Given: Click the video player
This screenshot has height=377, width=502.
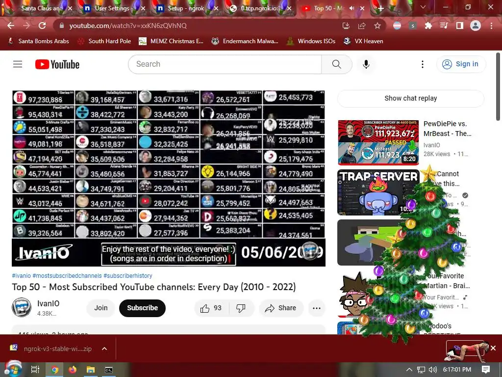Looking at the screenshot, I should click(169, 178).
